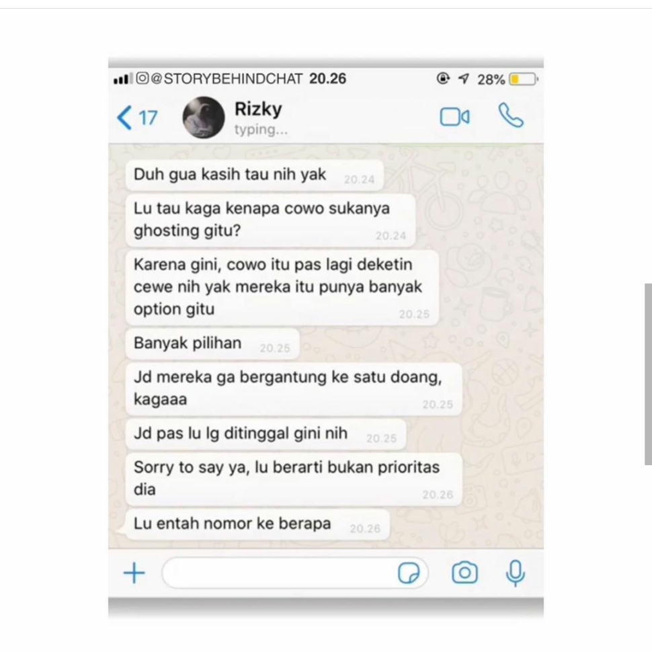The image size is (652, 652).
Task: Tap the 'ghosting gitu?' message bubble
Action: 270,220
